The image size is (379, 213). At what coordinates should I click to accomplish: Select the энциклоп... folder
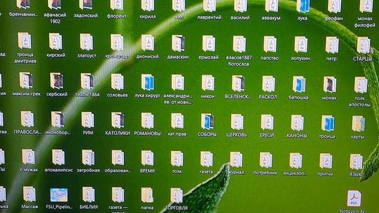click(x=296, y=160)
